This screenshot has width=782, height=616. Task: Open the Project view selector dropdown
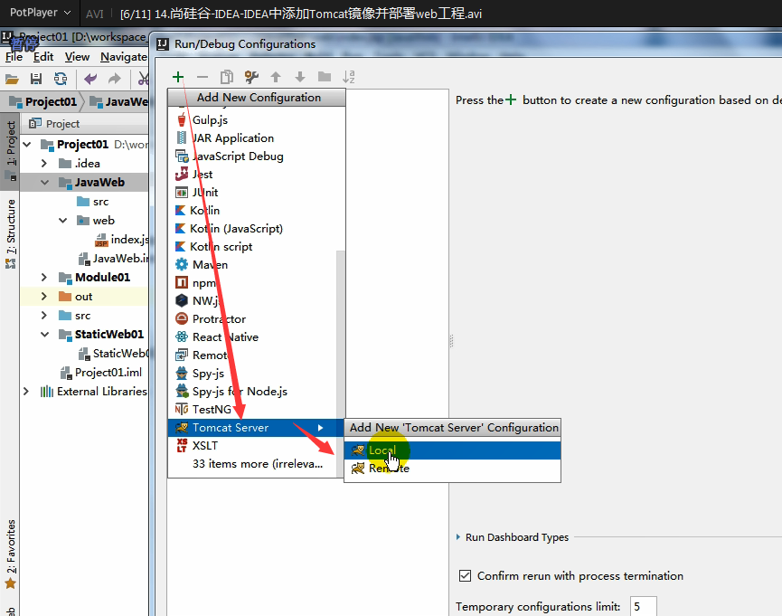[54, 123]
